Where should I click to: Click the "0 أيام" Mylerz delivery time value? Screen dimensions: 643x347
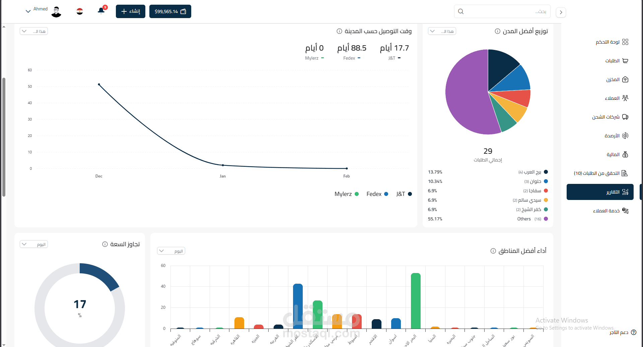(314, 48)
